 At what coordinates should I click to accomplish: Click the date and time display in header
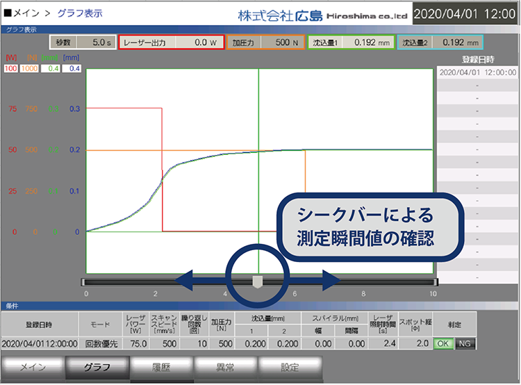tap(465, 14)
